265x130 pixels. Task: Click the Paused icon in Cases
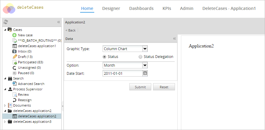point(14,73)
